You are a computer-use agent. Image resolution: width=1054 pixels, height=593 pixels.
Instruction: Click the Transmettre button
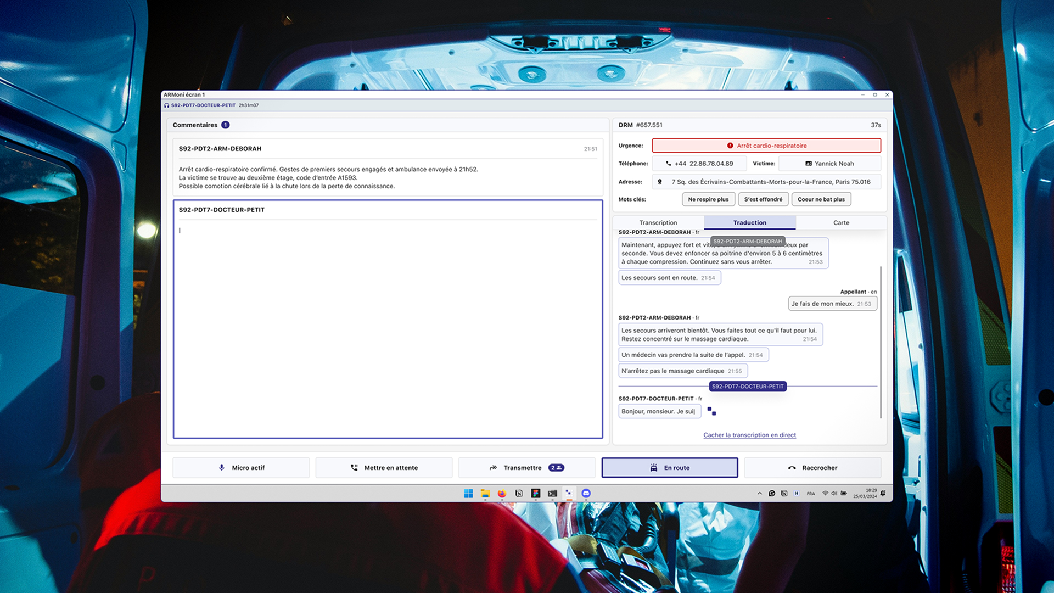coord(526,468)
